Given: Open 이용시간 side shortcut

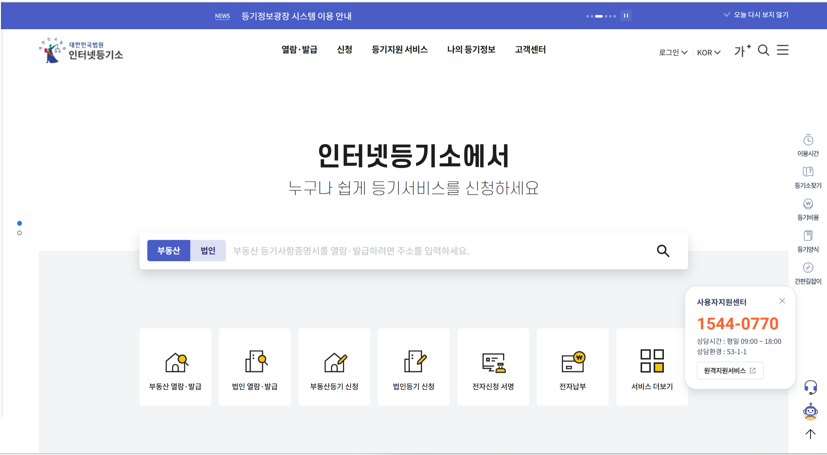Looking at the screenshot, I should tap(808, 146).
